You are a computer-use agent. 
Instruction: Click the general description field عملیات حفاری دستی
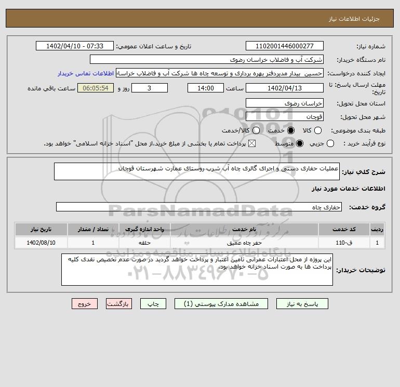[197, 171]
